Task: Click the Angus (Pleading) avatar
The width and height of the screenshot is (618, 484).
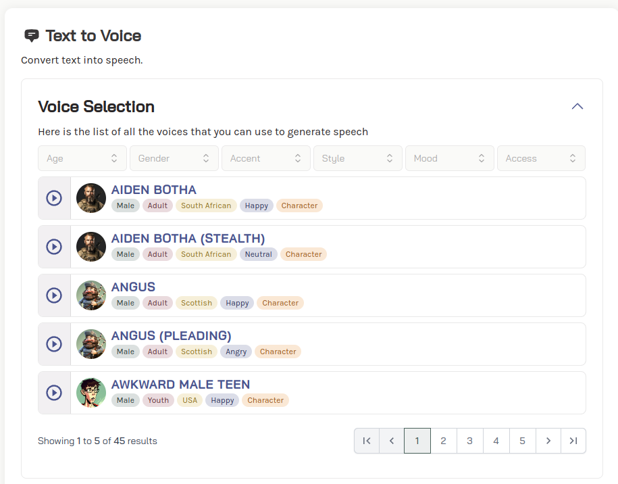Action: (91, 344)
